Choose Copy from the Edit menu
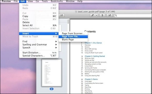This screenshot has width=152, height=94. tap(39, 16)
